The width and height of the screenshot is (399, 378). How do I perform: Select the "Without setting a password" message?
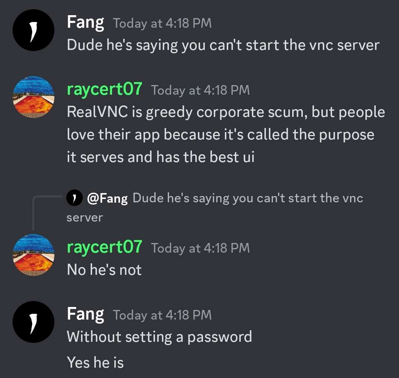[x=159, y=337]
